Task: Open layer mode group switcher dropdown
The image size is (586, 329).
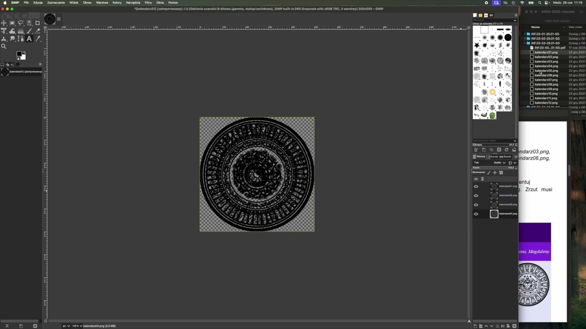Action: point(512,163)
